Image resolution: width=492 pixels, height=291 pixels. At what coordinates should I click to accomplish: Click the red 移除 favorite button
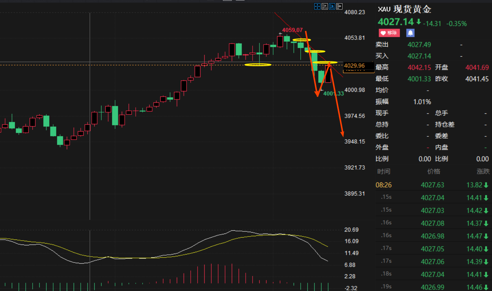(389, 33)
